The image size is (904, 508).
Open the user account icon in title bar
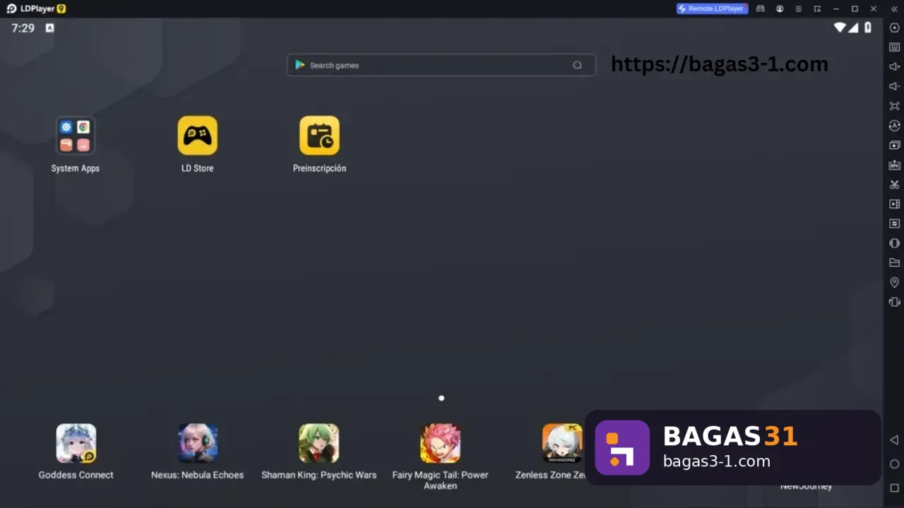(x=780, y=8)
